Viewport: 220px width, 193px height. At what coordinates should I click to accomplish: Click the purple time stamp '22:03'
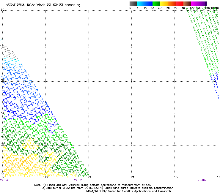(4, 180)
